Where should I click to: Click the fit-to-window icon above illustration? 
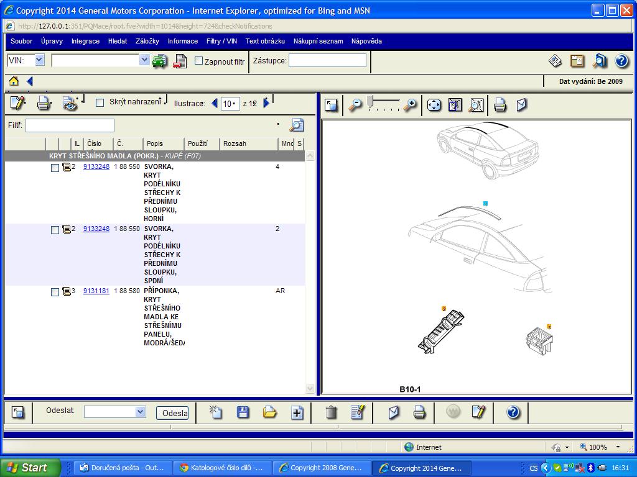pos(434,105)
